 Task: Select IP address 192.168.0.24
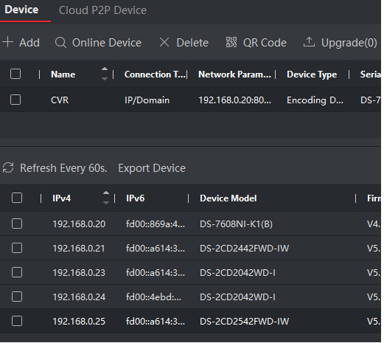[79, 297]
